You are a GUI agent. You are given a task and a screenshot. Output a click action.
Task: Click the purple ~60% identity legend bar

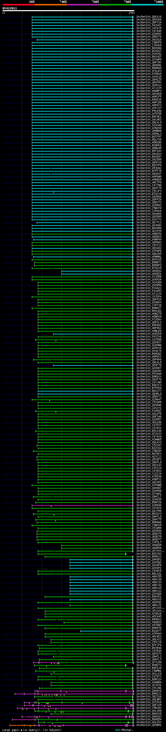(x=83, y=5)
